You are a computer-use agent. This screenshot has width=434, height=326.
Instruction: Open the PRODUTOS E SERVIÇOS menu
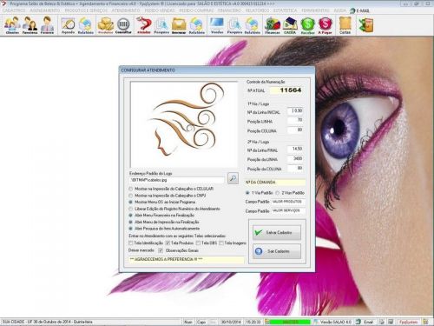tap(86, 10)
